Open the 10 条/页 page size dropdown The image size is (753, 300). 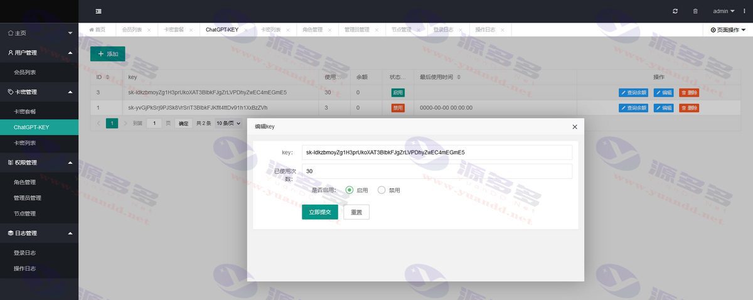[228, 124]
